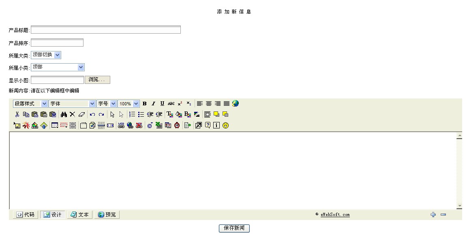The image size is (467, 235).
Task: Open find and replace binoculars icon
Action: pyautogui.click(x=64, y=114)
